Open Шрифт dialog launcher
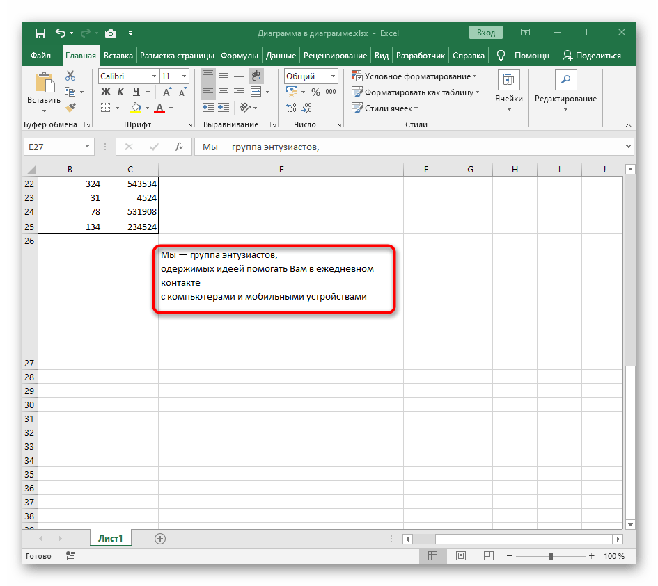 189,124
